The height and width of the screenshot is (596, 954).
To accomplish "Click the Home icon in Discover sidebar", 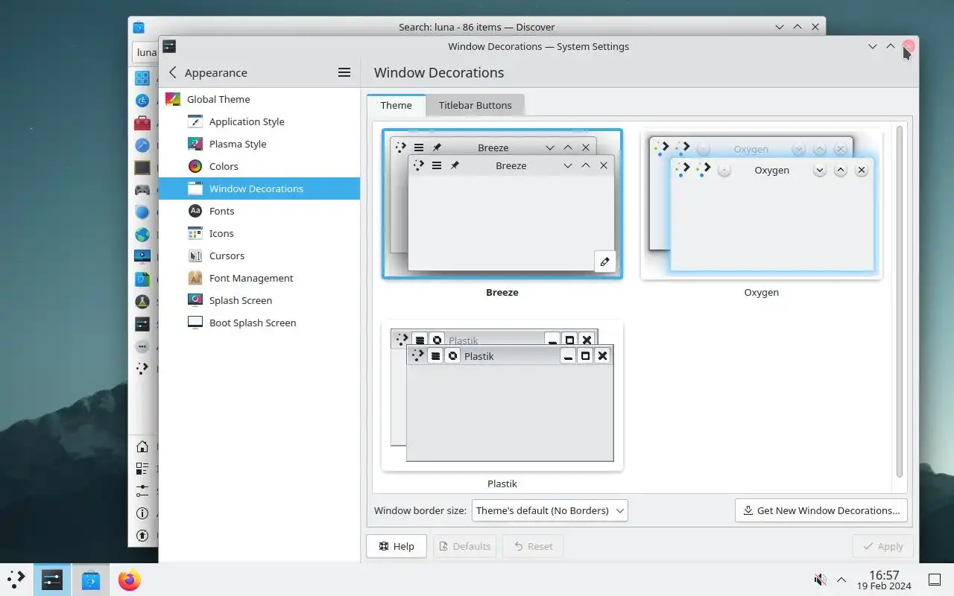I will (x=142, y=447).
